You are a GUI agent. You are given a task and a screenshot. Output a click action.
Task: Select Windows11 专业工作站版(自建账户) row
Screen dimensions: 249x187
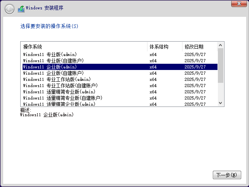60,86
